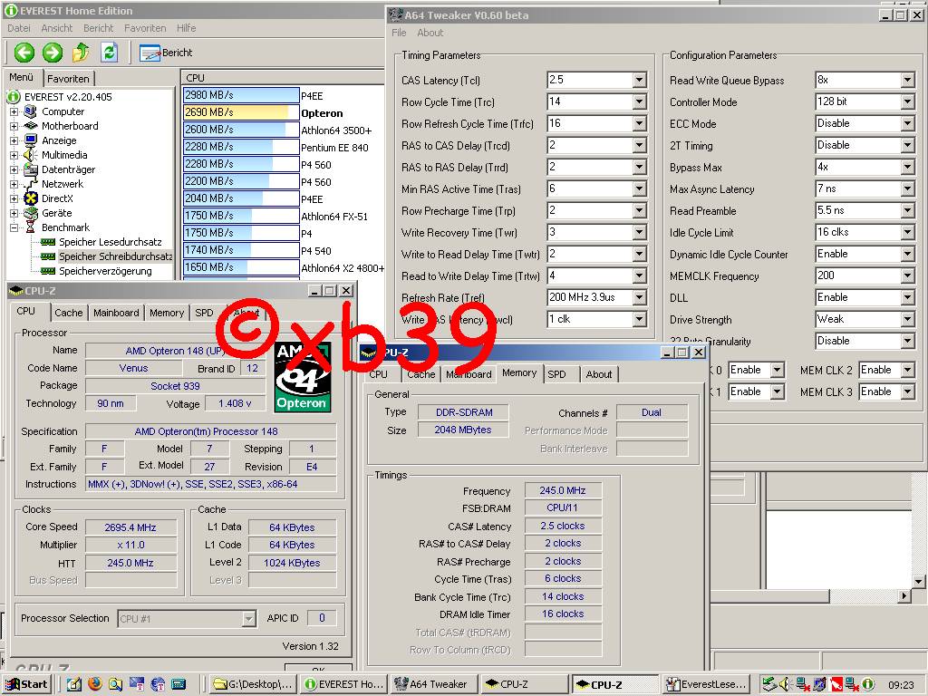Open the Refresh Rate (Tref) dropdown
The width and height of the screenshot is (928, 696).
639,297
